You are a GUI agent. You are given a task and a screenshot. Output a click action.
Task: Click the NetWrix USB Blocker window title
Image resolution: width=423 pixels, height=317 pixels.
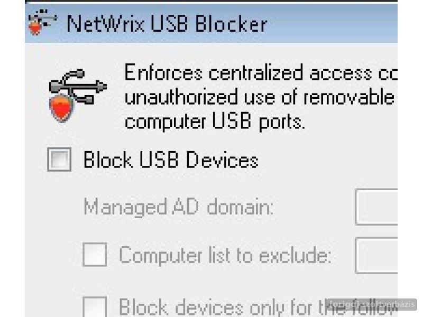167,24
